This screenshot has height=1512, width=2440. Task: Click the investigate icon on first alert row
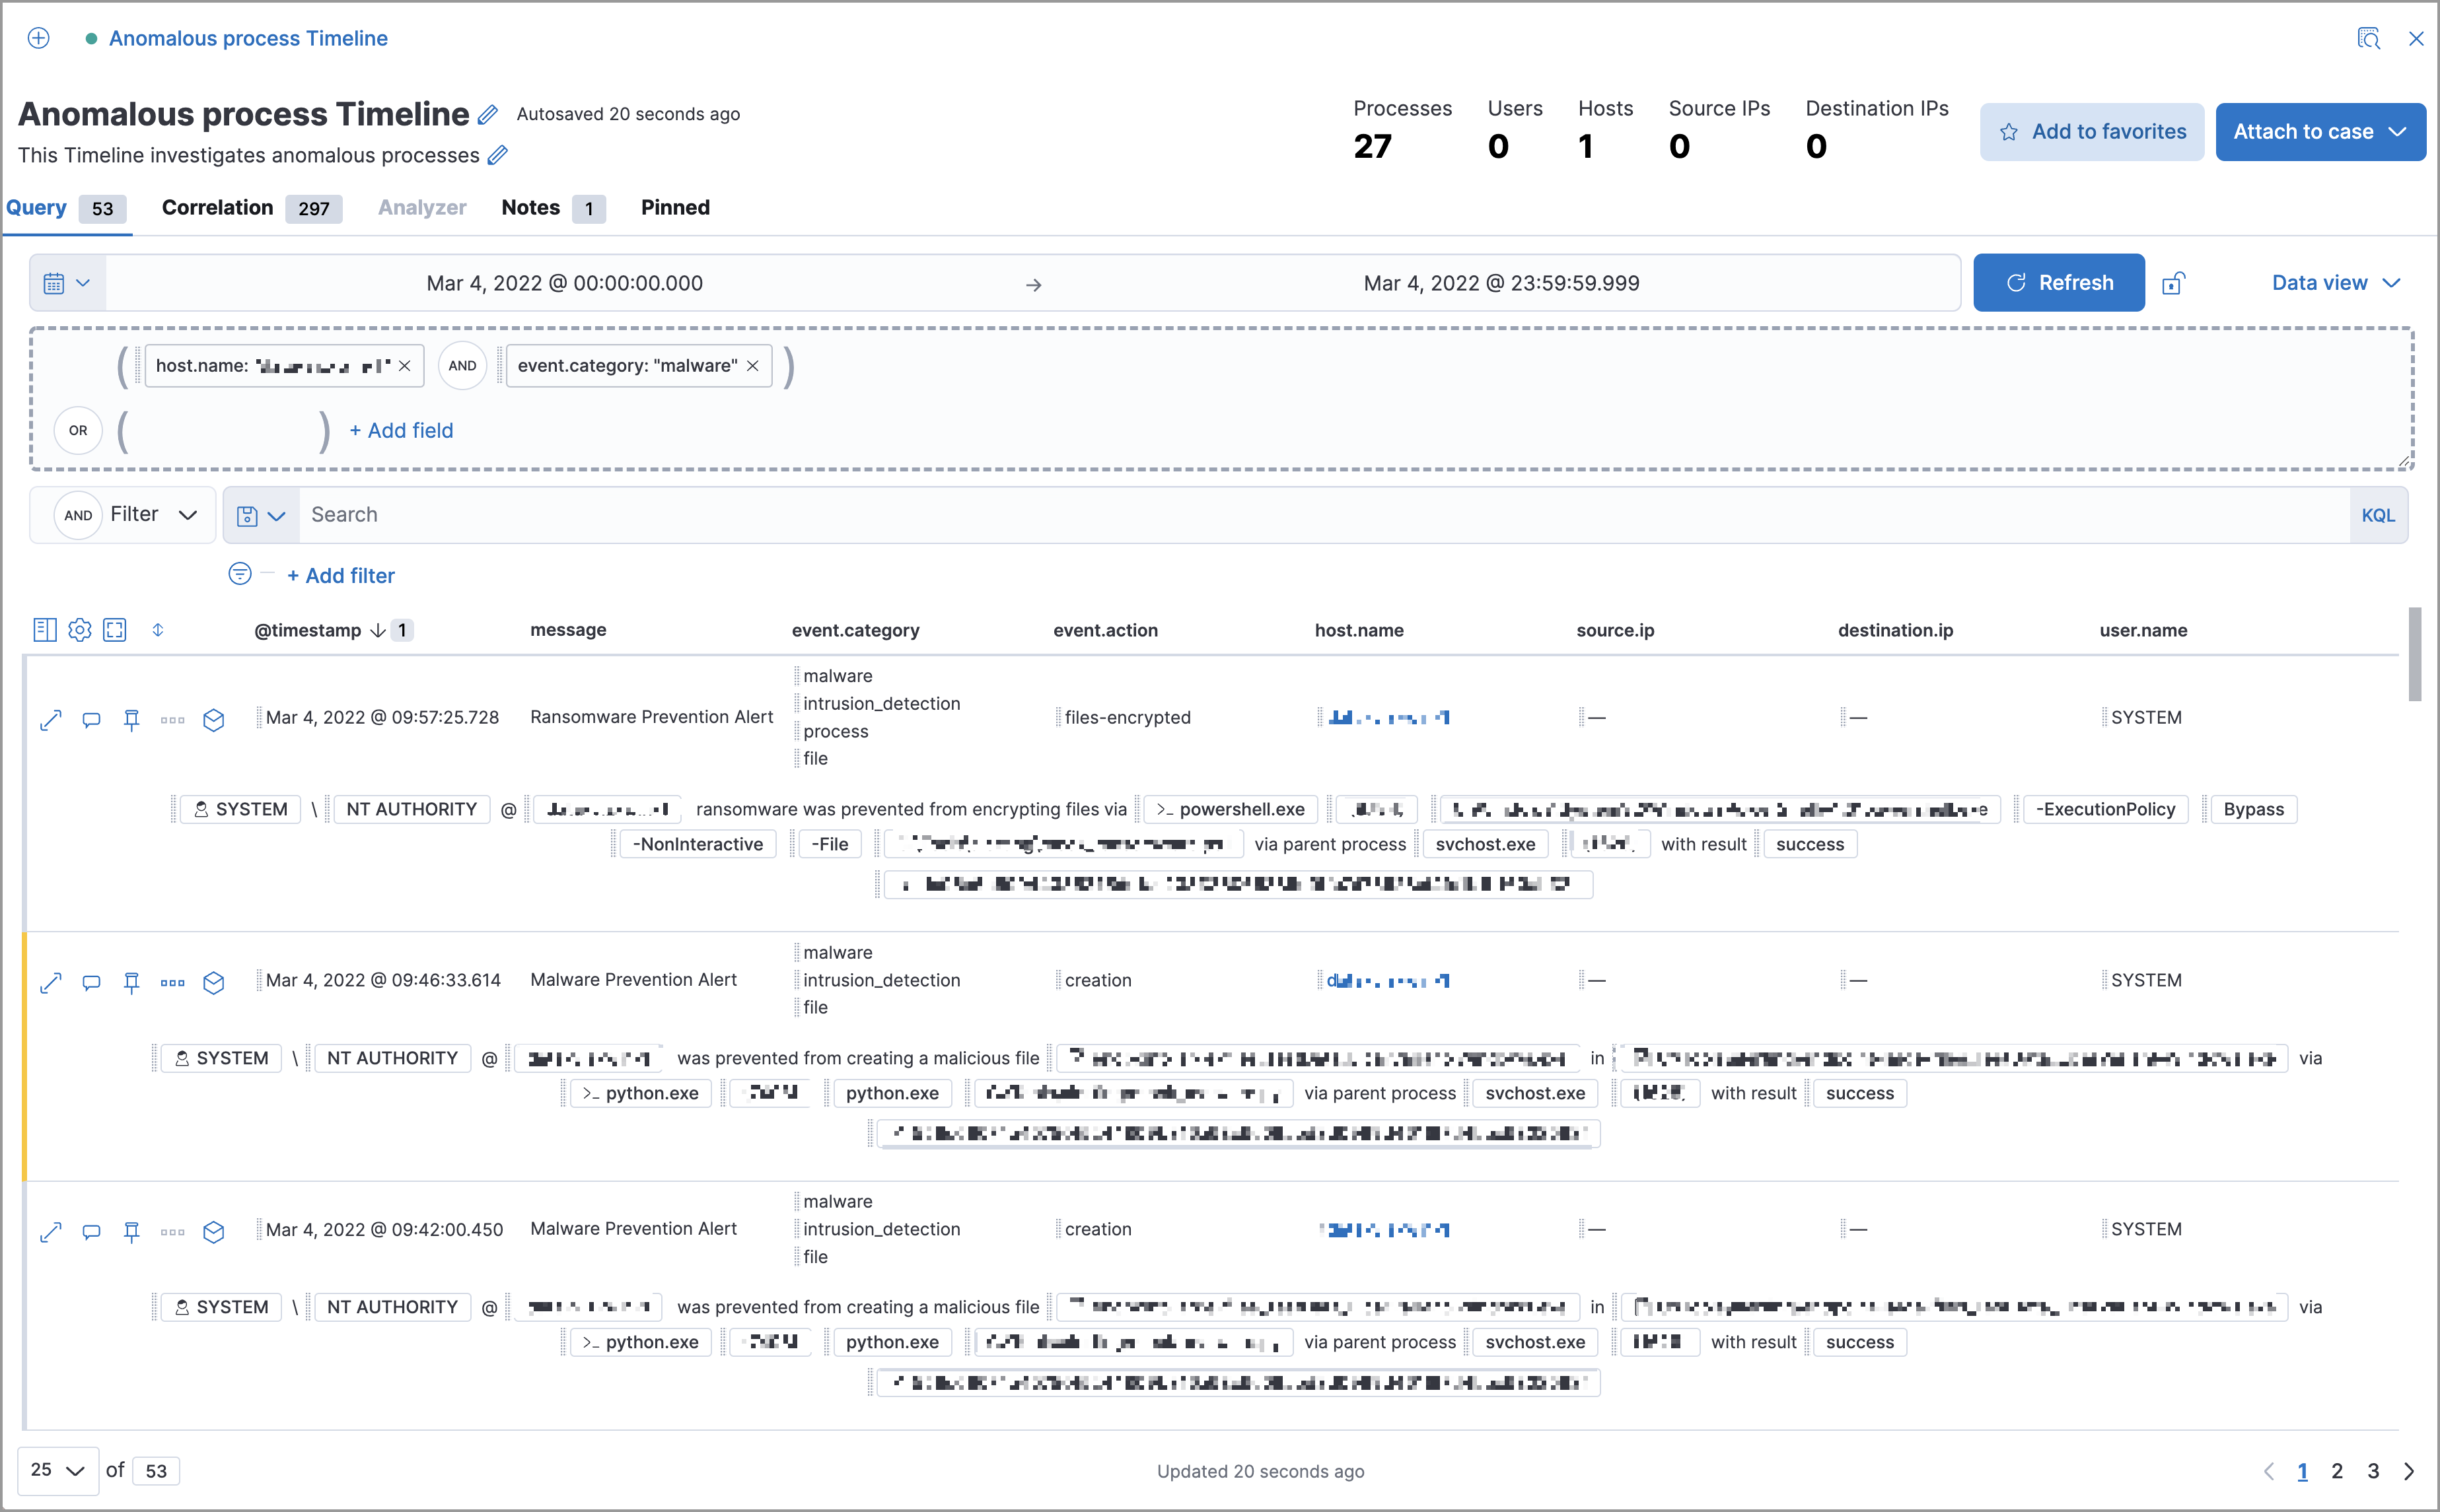pyautogui.click(x=213, y=716)
